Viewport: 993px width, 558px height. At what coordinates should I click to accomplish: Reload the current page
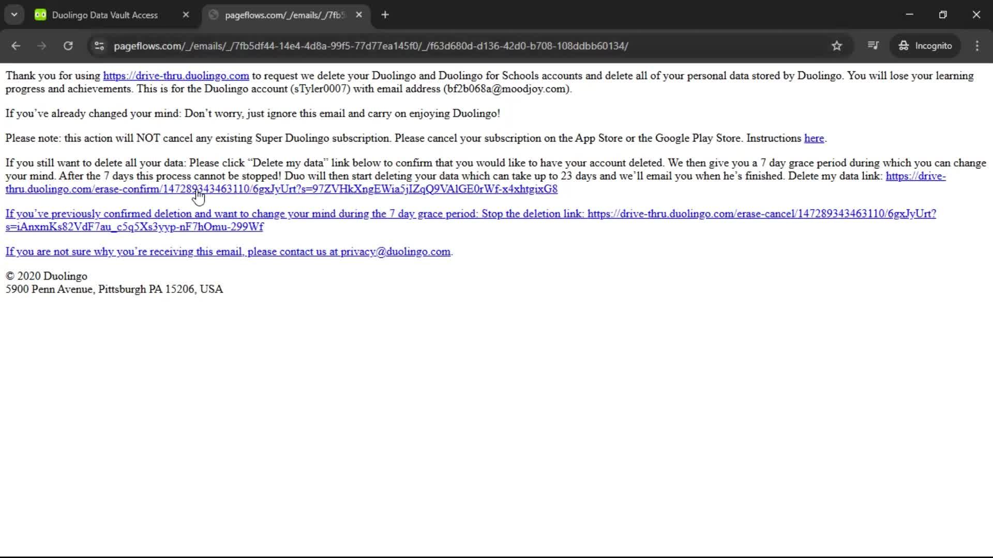[68, 46]
